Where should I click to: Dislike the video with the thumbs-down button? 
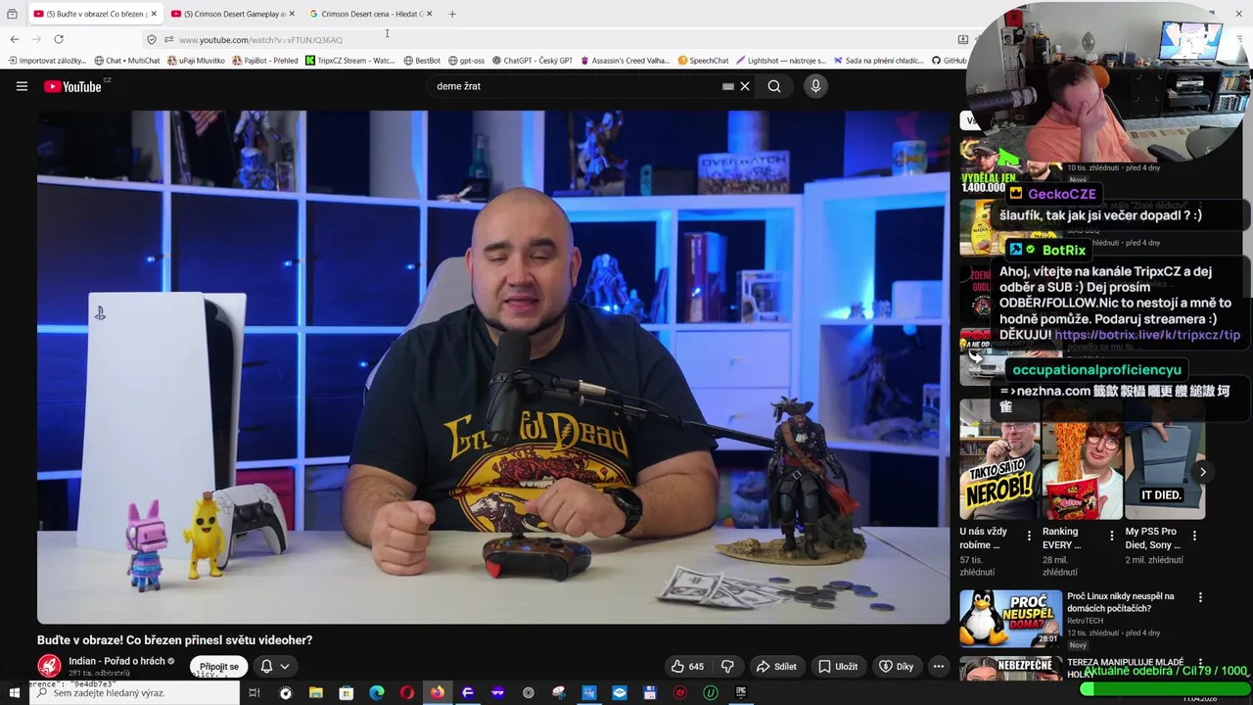[x=727, y=666]
